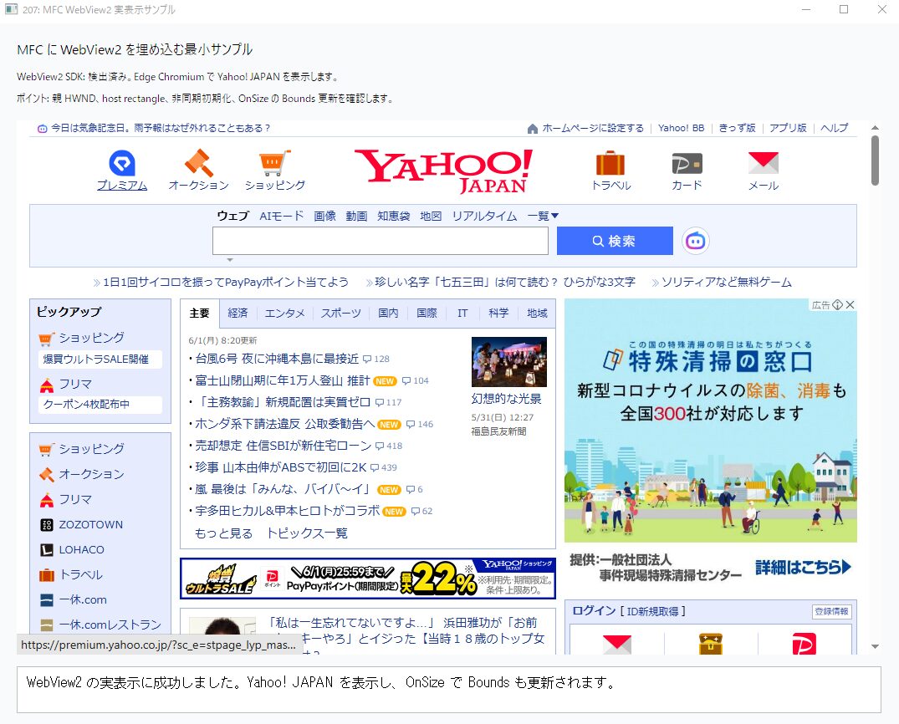899x724 pixels.
Task: Click the scrollbar down arrow
Action: [x=875, y=646]
